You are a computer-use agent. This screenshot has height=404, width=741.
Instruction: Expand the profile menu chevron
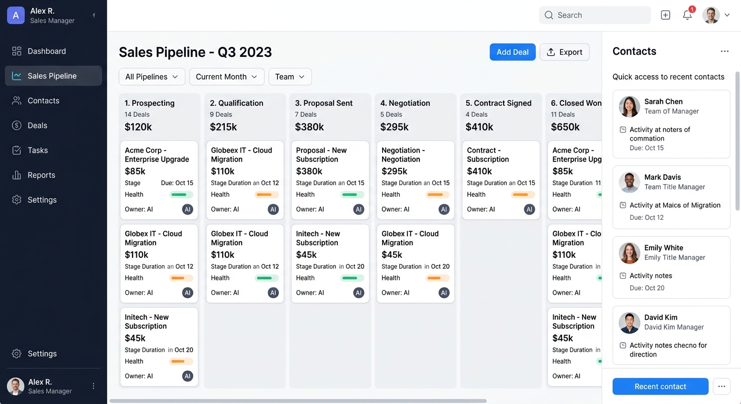[x=727, y=15]
